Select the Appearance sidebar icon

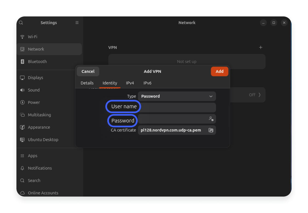[22, 127]
